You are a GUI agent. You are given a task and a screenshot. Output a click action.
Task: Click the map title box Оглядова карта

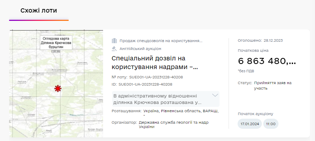[56, 43]
